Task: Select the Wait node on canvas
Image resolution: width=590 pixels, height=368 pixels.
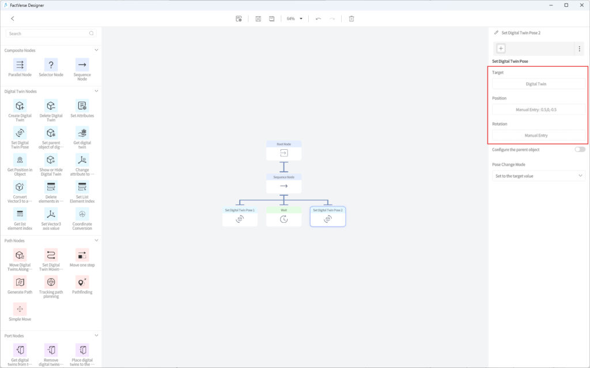Action: pyautogui.click(x=283, y=217)
